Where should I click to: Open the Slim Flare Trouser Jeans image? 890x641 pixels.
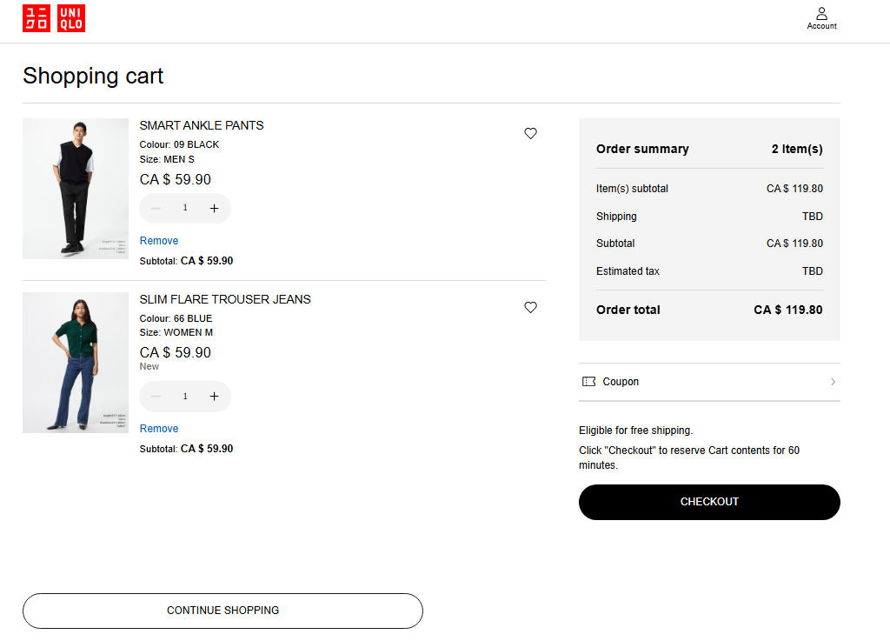tap(76, 363)
